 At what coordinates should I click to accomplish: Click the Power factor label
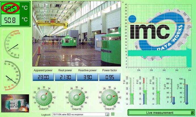(109, 70)
